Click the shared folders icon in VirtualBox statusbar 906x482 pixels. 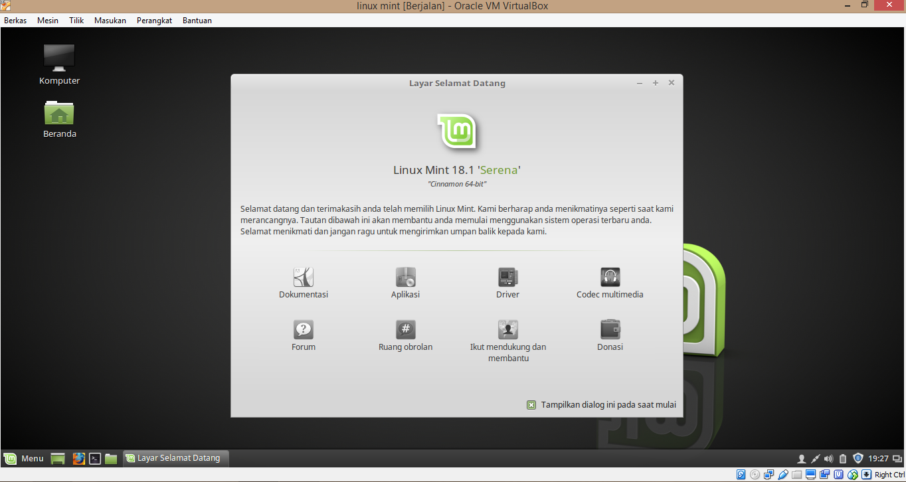(x=796, y=474)
